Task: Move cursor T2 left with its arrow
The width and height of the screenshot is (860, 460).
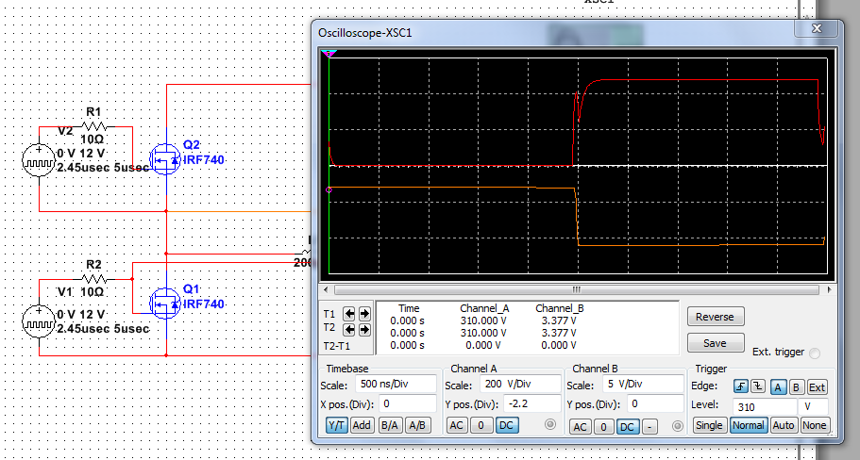Action: click(x=349, y=330)
